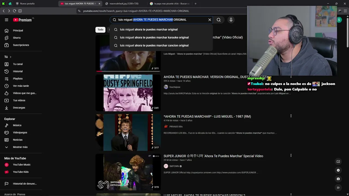349x196 pixels.
Task: Visit the fouchejose channel
Action: pos(175,87)
